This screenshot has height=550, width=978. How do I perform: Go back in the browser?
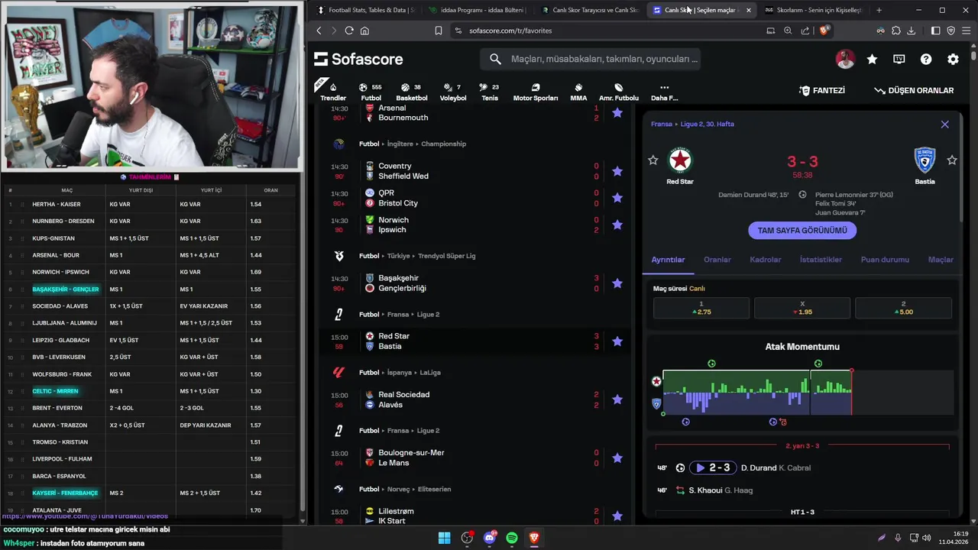(319, 31)
